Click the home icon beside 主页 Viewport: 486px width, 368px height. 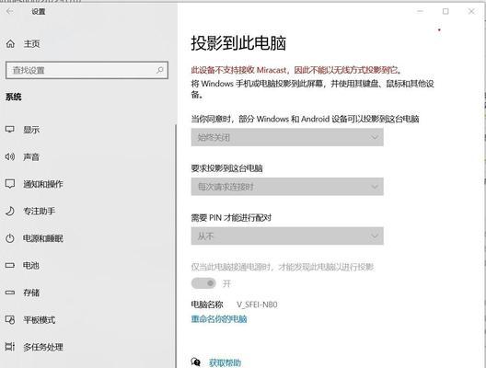pos(10,43)
